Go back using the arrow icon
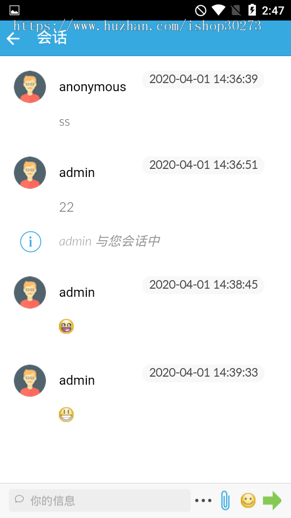This screenshot has height=518, width=291. coord(13,39)
